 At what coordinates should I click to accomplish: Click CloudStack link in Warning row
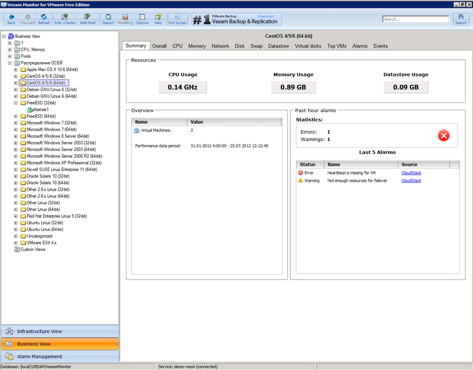(411, 181)
